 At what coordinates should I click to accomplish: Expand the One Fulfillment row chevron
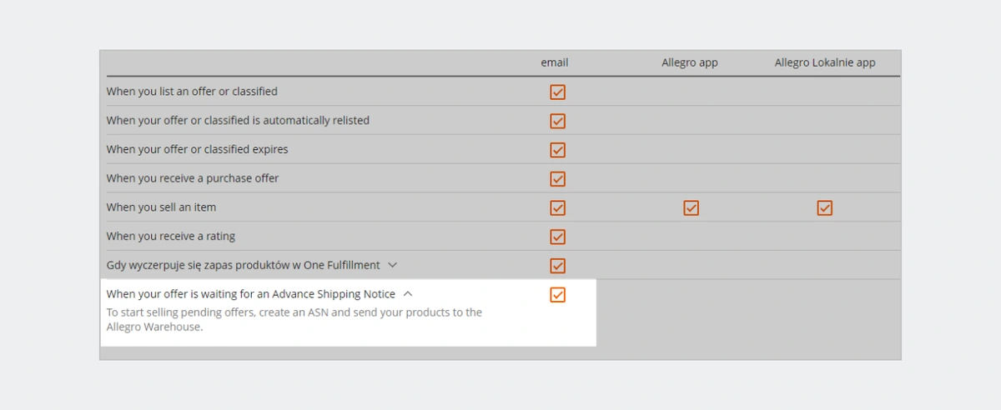[393, 265]
